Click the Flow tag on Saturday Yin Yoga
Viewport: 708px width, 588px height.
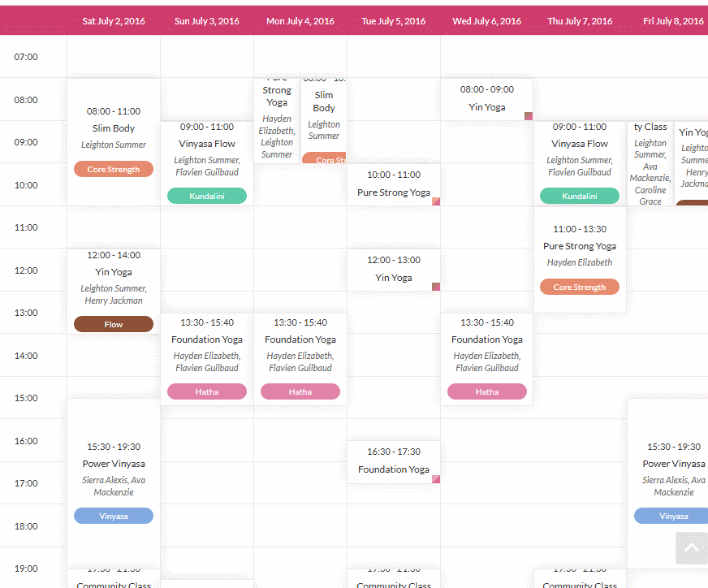click(114, 324)
